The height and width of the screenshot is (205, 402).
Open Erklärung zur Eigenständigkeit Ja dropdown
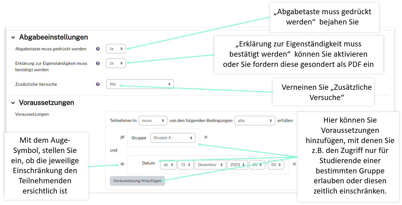[x=116, y=63]
